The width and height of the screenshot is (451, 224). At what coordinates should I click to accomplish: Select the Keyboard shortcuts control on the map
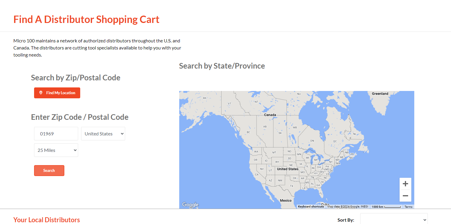[x=311, y=206]
